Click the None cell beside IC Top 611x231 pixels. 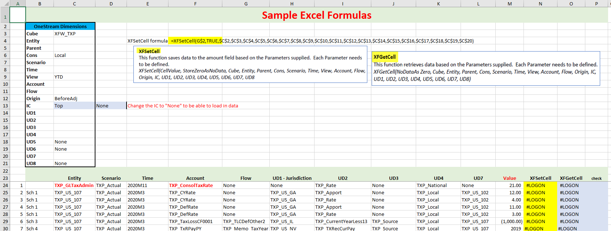111,106
